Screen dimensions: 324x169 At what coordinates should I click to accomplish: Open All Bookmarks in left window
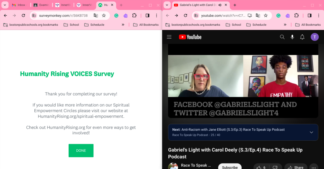(146, 25)
